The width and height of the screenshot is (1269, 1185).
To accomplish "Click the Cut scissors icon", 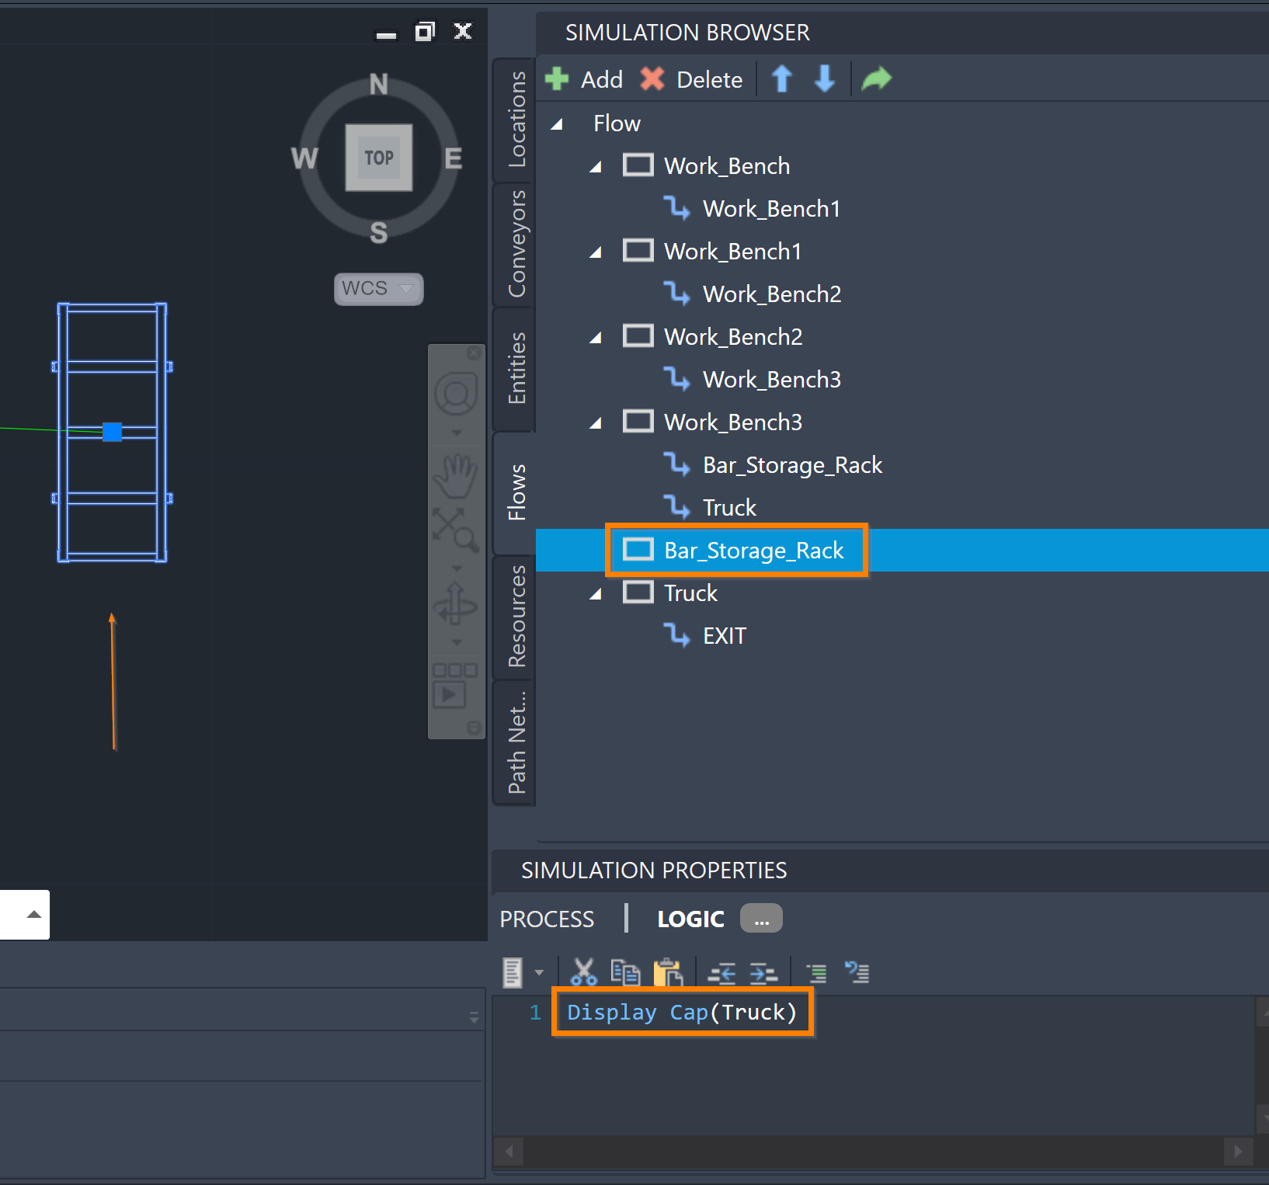I will click(x=583, y=972).
